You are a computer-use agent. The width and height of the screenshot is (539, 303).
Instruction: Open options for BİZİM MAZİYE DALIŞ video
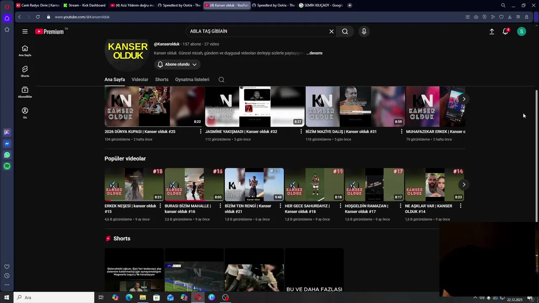(402, 131)
